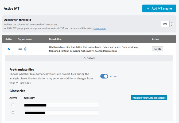Turn off the Pre-translate files toggle
179x123 pixels.
click(104, 76)
